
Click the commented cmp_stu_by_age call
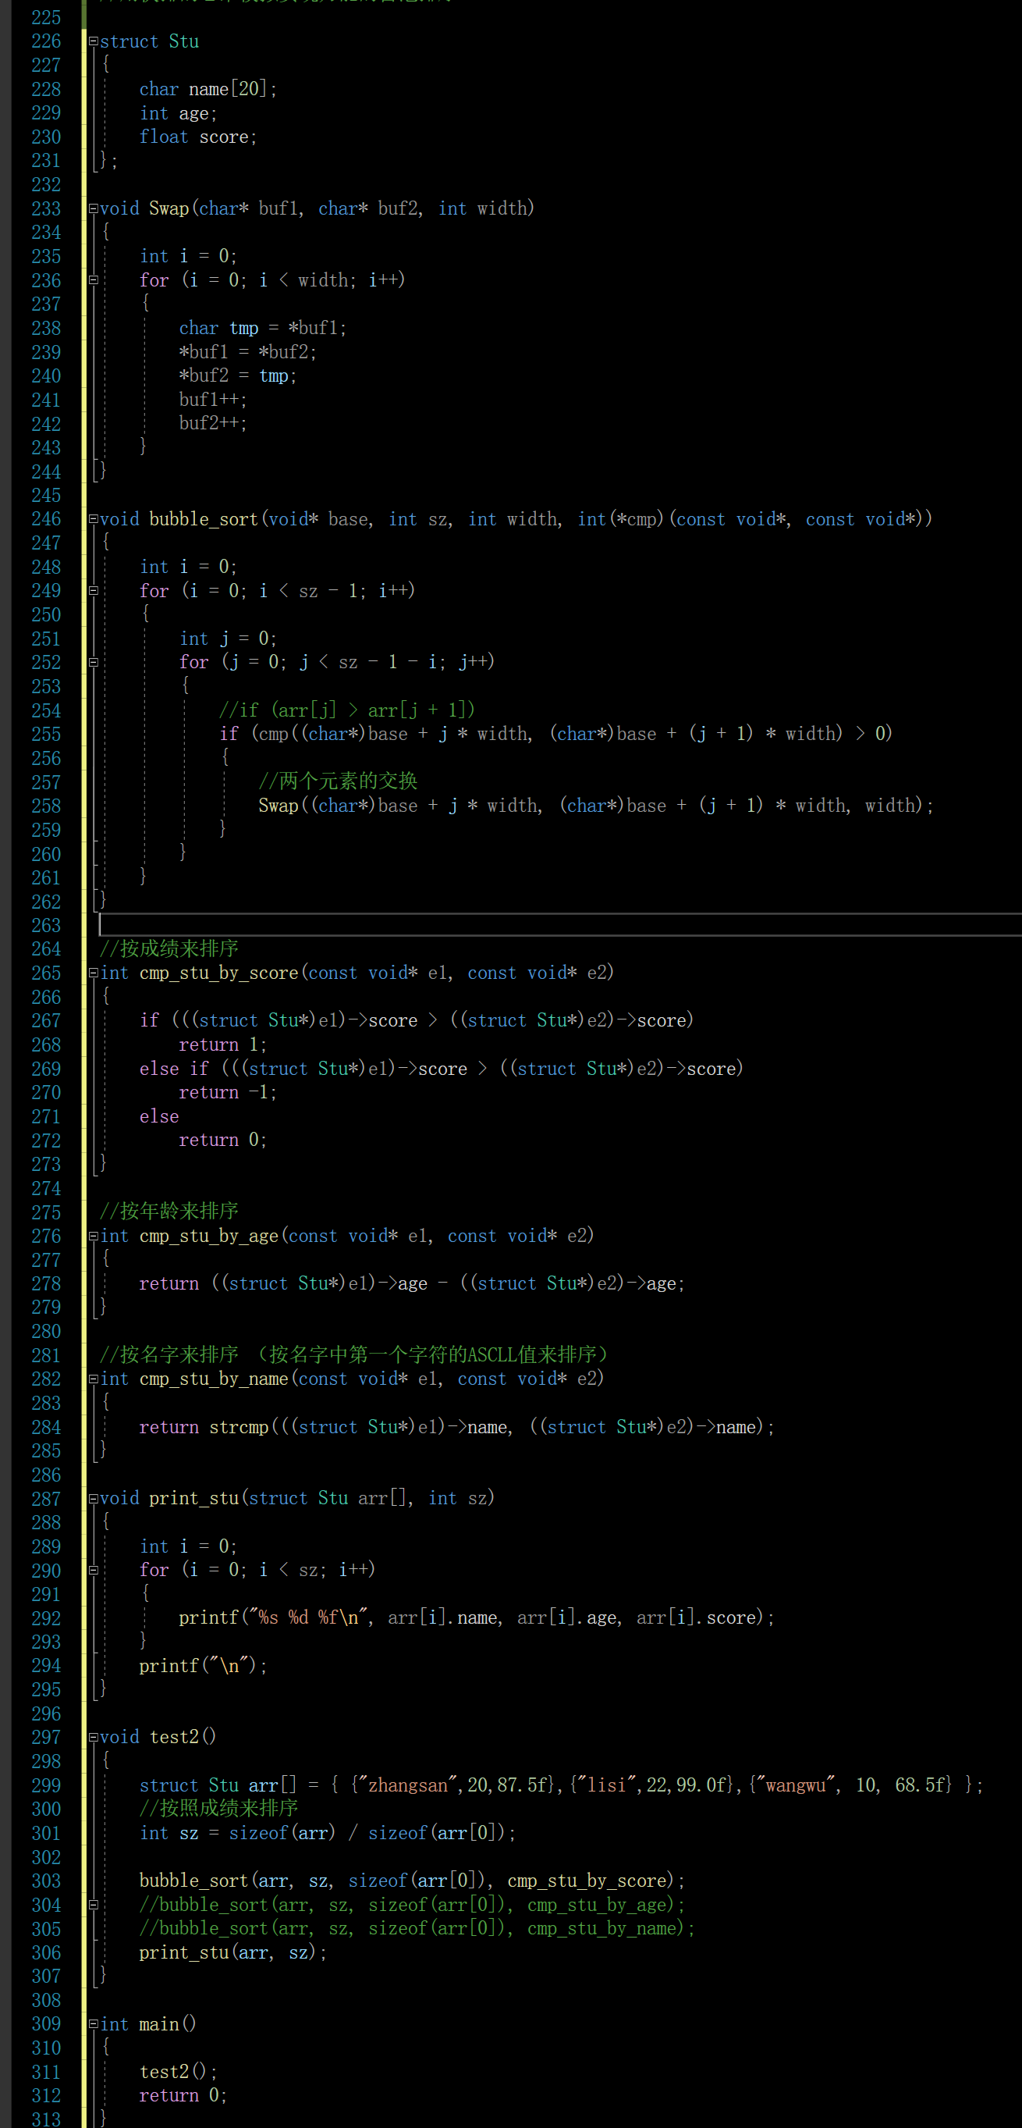point(412,1905)
